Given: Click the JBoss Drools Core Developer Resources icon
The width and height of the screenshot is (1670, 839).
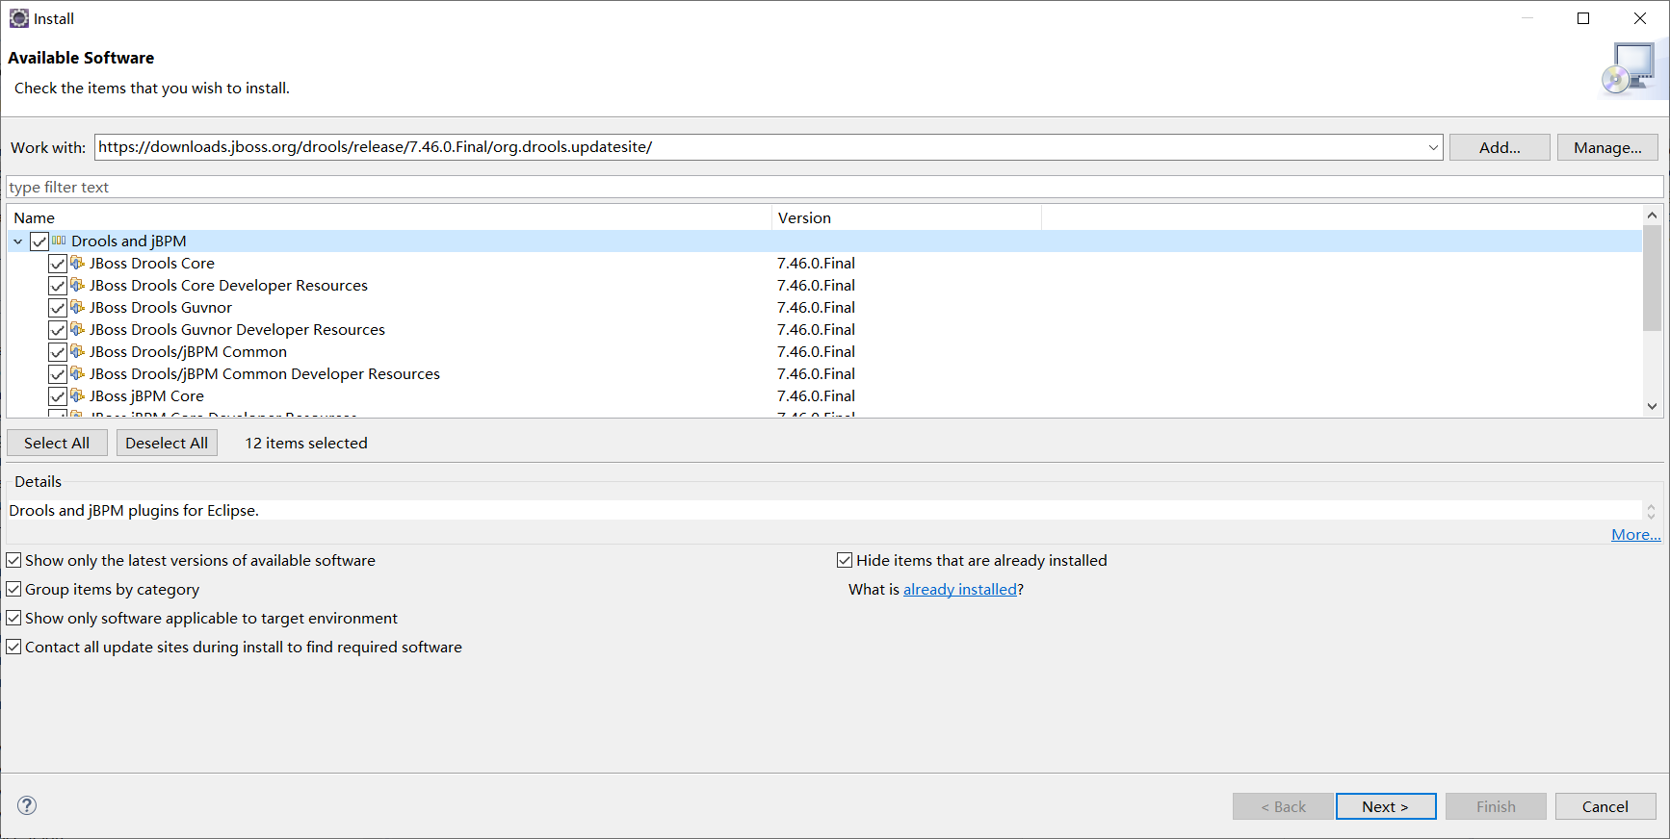Looking at the screenshot, I should tap(78, 285).
